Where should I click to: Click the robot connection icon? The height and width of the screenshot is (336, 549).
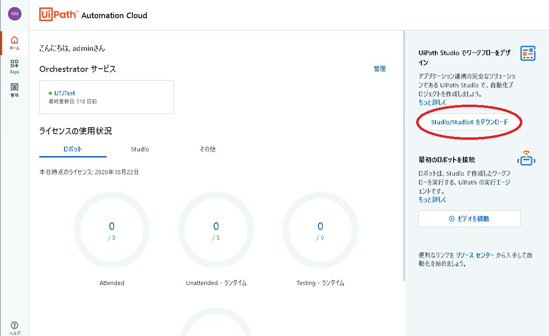(x=526, y=158)
